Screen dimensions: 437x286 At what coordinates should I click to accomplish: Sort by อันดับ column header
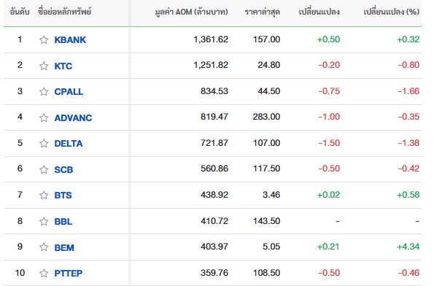point(20,12)
